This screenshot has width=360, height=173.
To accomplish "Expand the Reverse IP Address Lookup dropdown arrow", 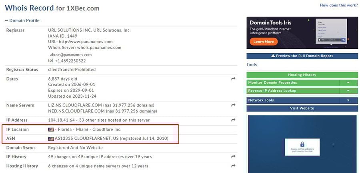I will coord(348,91).
